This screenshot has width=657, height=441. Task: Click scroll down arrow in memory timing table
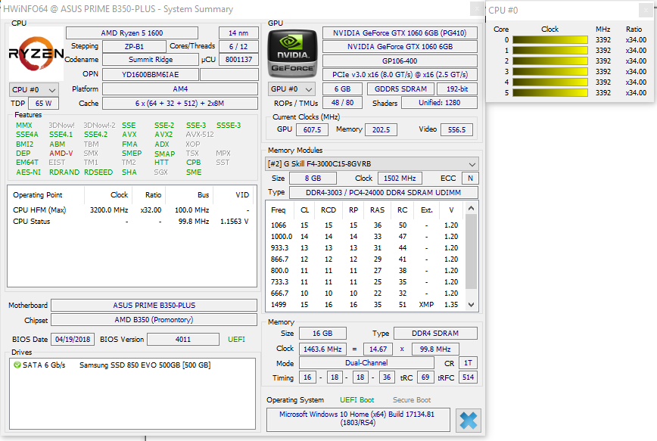[471, 305]
